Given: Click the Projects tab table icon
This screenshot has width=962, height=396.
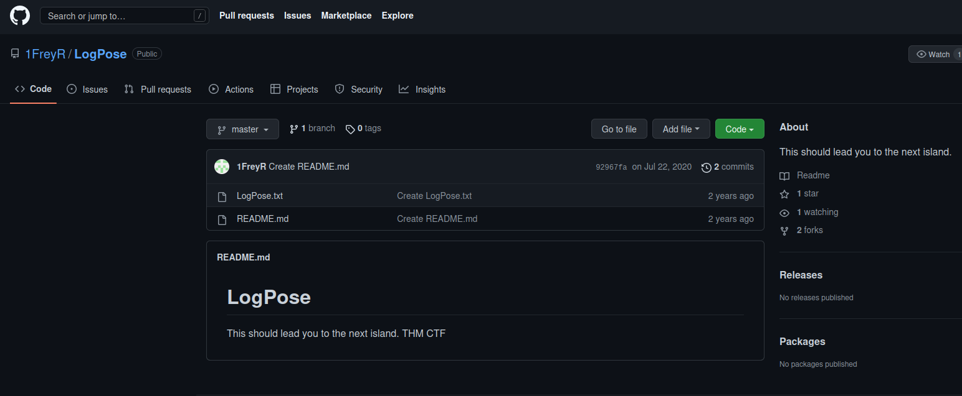Looking at the screenshot, I should point(275,89).
